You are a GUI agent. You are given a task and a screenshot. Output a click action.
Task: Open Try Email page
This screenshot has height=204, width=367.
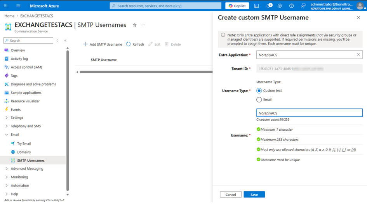click(x=24, y=143)
